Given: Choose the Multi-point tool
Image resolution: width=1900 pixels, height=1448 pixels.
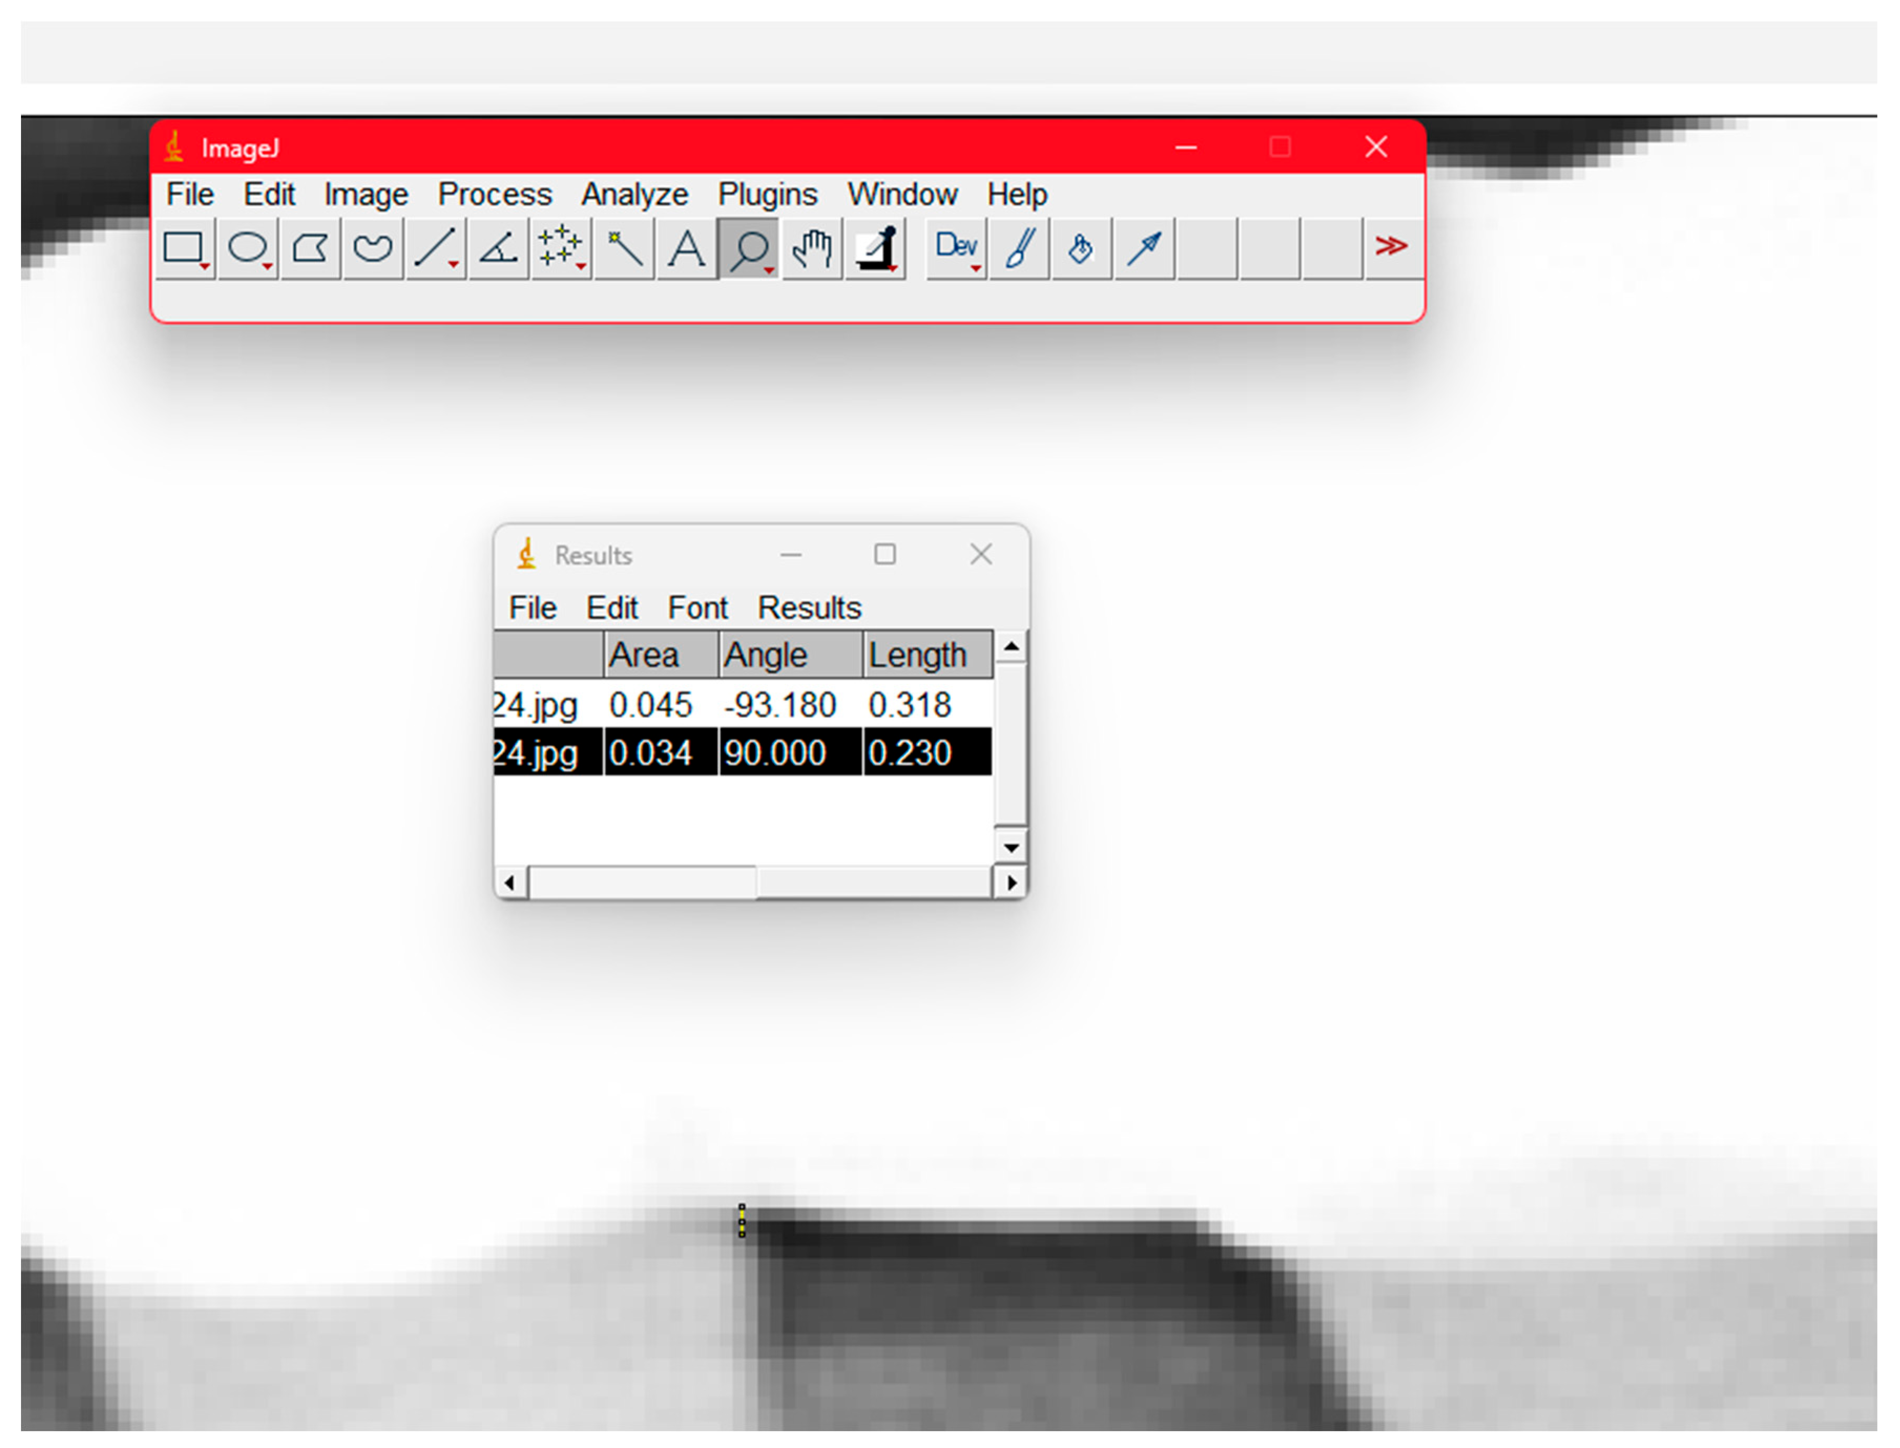Looking at the screenshot, I should point(560,248).
